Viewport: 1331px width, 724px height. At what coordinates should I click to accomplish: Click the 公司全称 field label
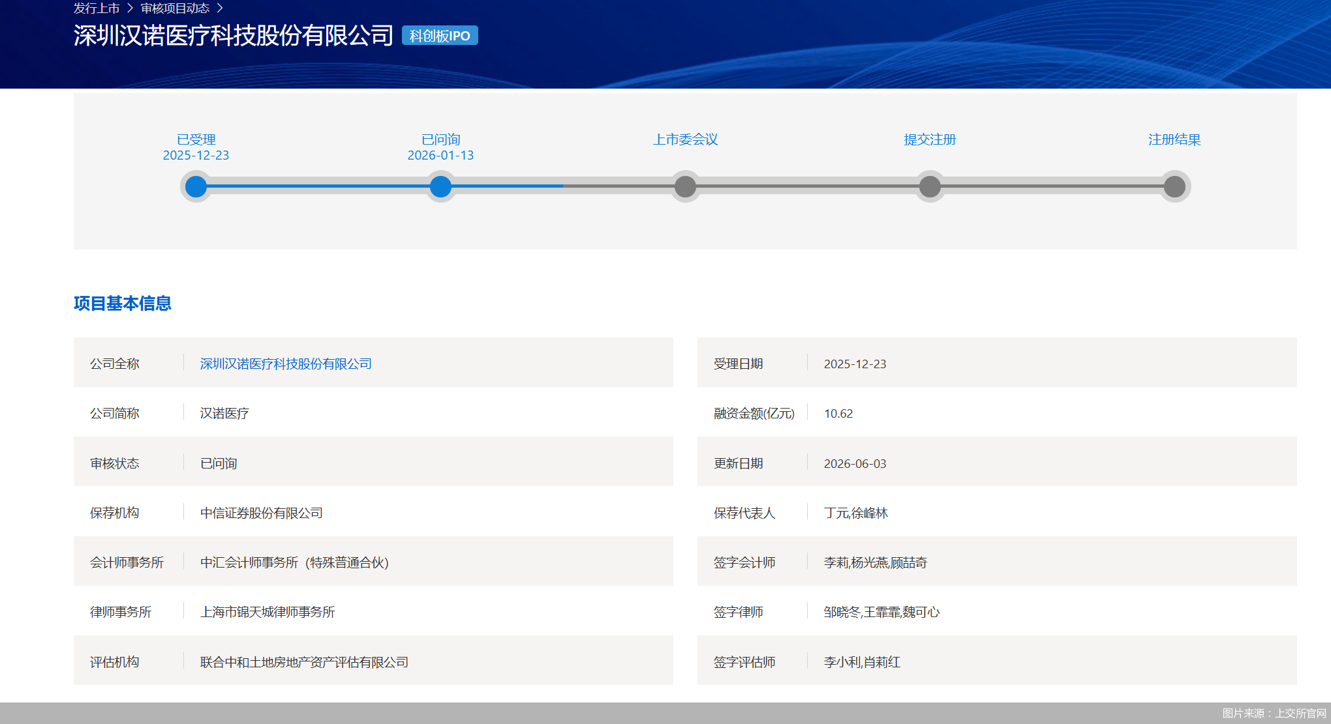pos(115,364)
